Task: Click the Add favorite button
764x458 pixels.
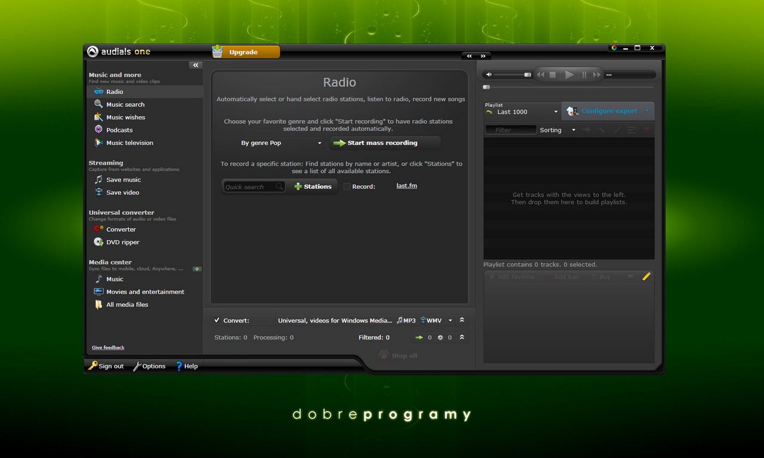Action: pyautogui.click(x=512, y=277)
